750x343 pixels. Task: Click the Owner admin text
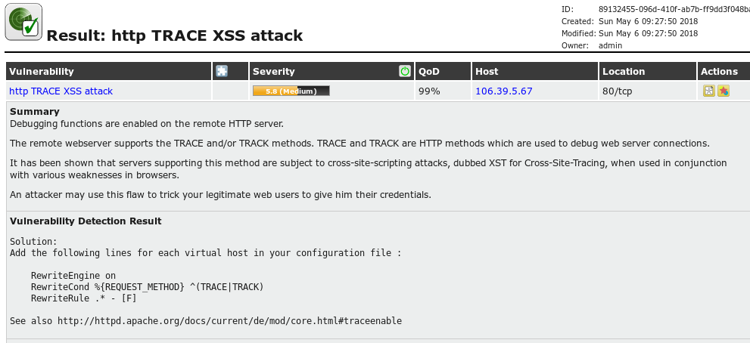pos(609,45)
